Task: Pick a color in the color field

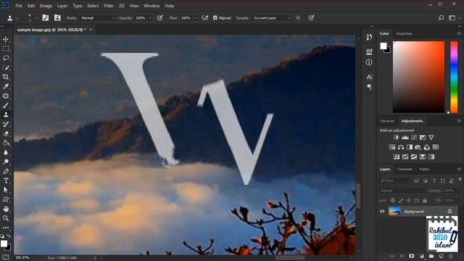Action: [419, 77]
